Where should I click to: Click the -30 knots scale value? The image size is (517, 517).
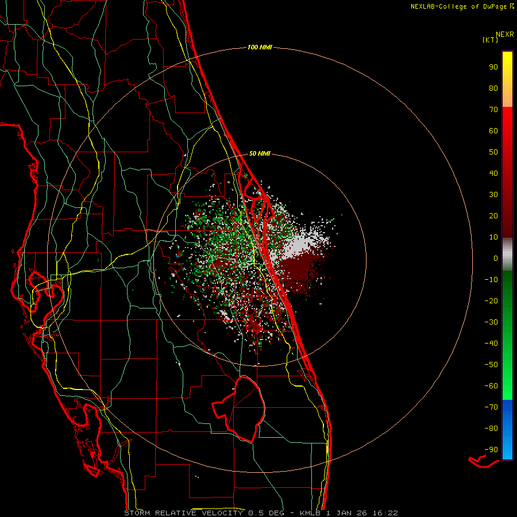(491, 322)
